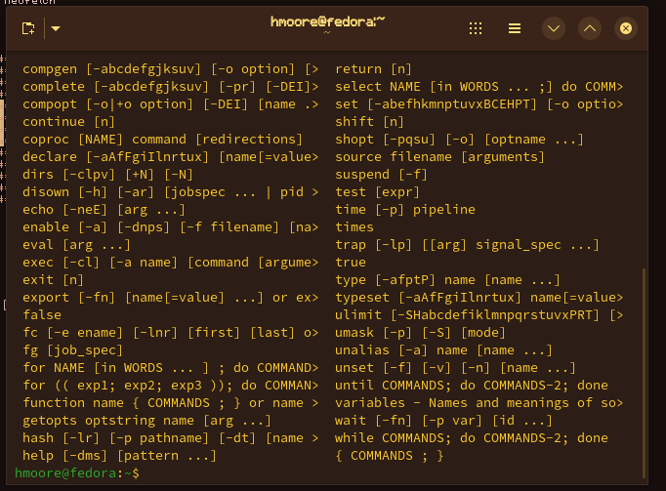Screen dimensions: 666x491
Task: Click the 'while COMMANDS; do' line
Action: 472,438
